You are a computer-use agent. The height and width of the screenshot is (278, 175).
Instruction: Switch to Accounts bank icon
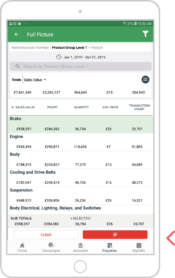[80, 245]
